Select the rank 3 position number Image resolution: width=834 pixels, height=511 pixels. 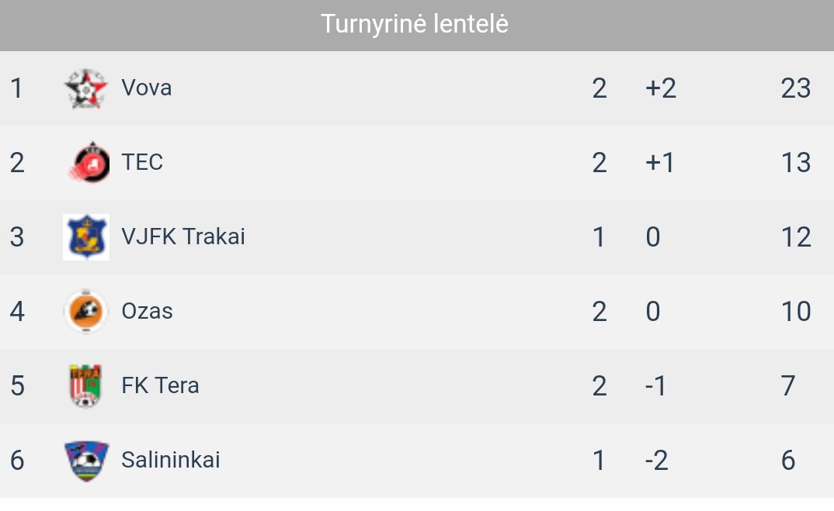point(17,237)
